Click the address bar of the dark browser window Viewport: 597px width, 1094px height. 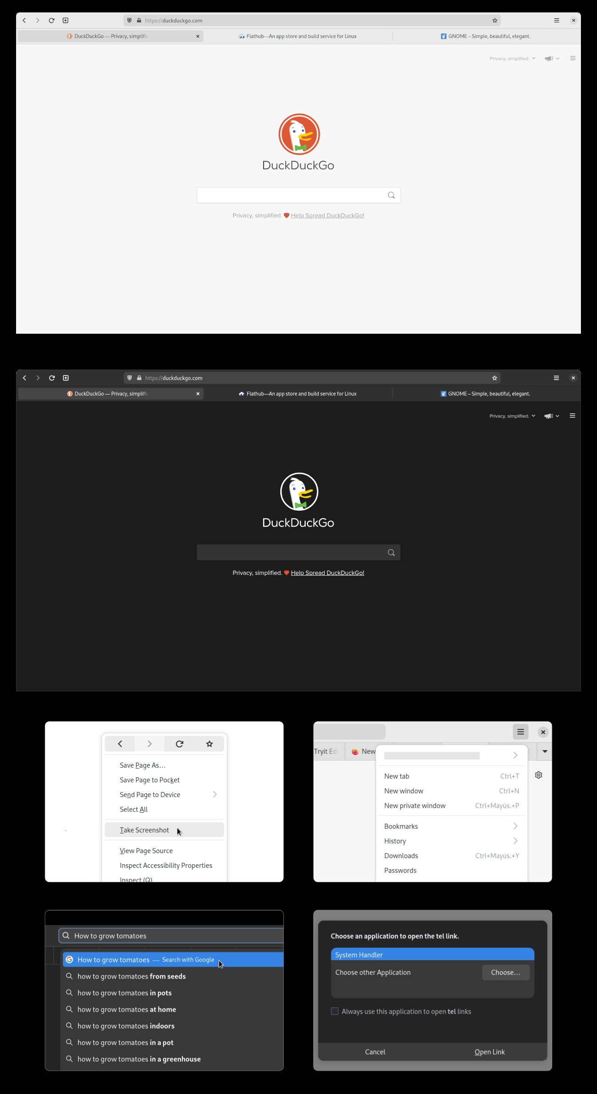click(312, 378)
